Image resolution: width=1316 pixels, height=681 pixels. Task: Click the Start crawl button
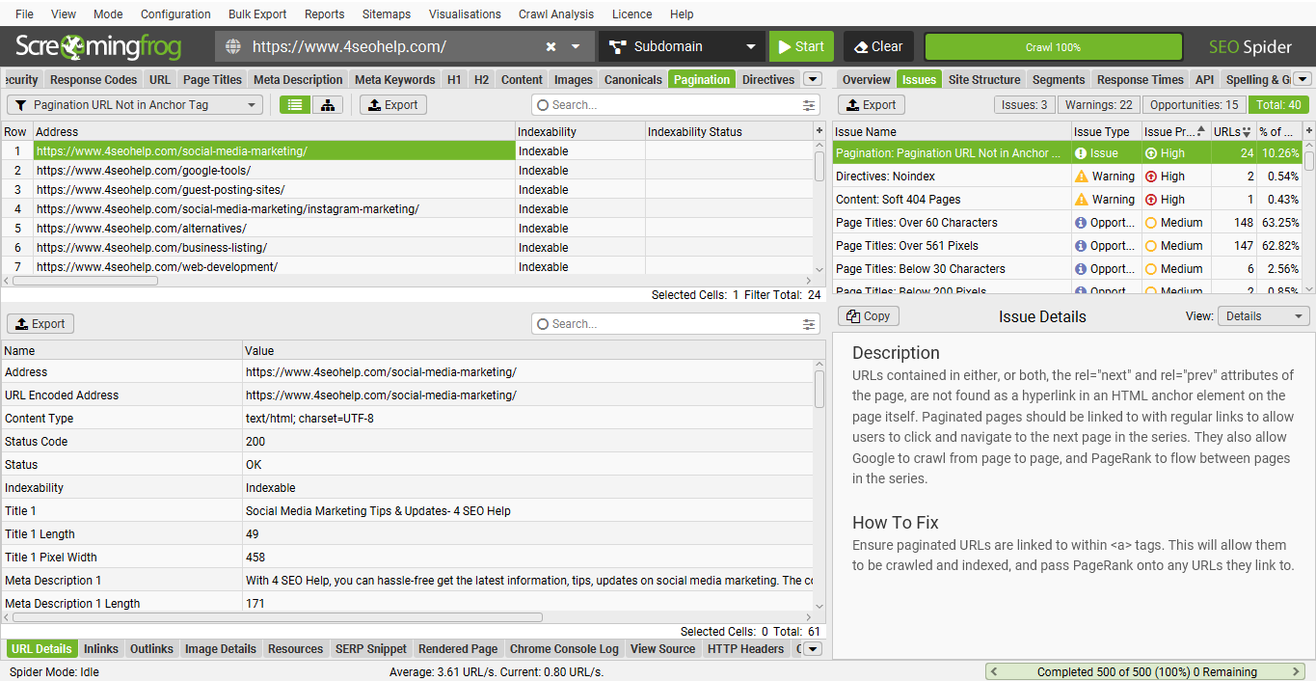(x=801, y=45)
